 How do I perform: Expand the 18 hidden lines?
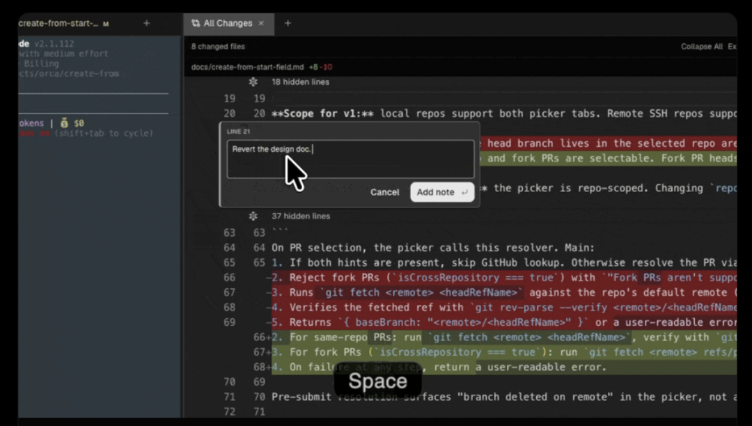253,82
